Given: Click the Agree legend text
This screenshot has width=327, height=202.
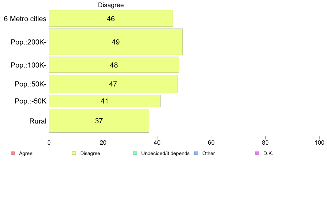Looking at the screenshot, I should pyautogui.click(x=26, y=153).
